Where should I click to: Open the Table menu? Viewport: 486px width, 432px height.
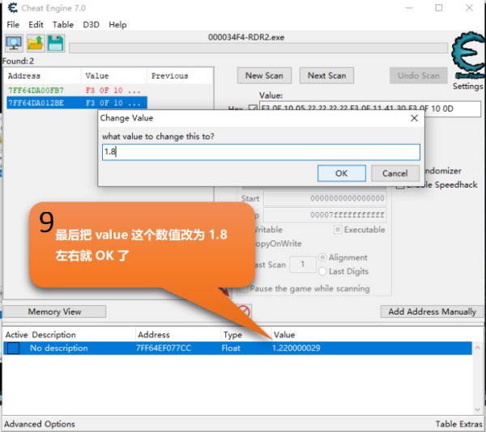point(63,24)
